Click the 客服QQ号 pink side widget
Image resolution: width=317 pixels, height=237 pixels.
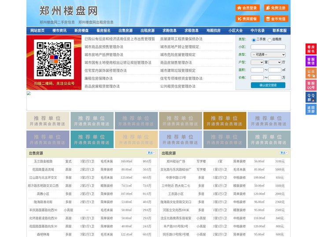click(311, 85)
